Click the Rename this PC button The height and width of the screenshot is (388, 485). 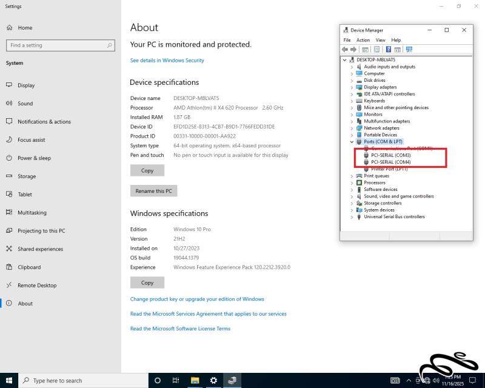click(153, 191)
